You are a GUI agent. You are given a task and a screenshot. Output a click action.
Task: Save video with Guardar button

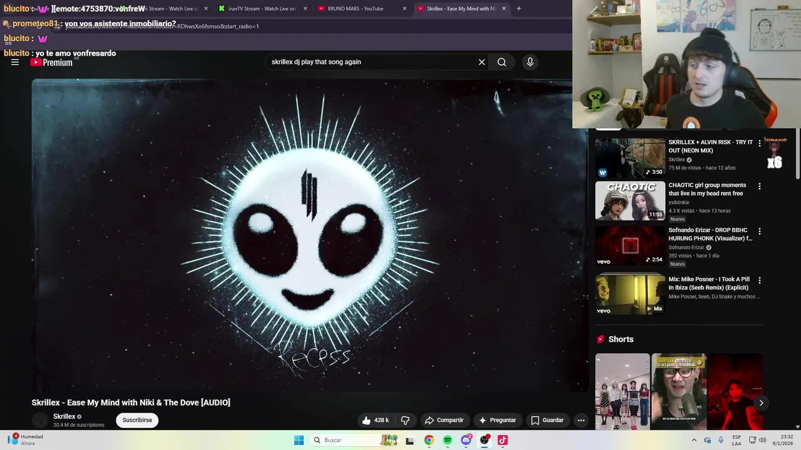547,420
